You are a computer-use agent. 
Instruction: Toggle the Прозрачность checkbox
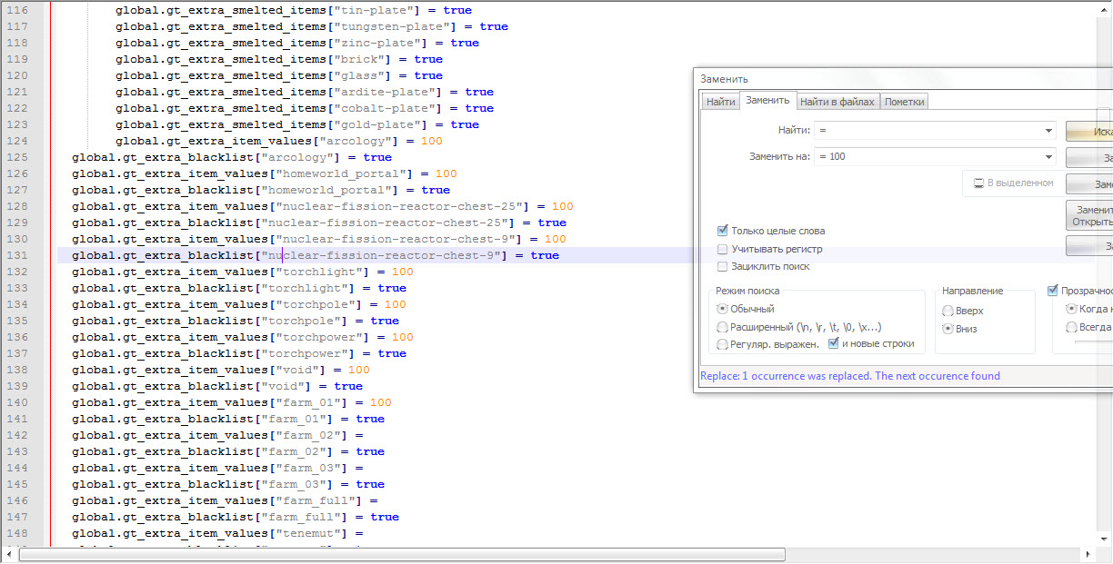point(1054,291)
